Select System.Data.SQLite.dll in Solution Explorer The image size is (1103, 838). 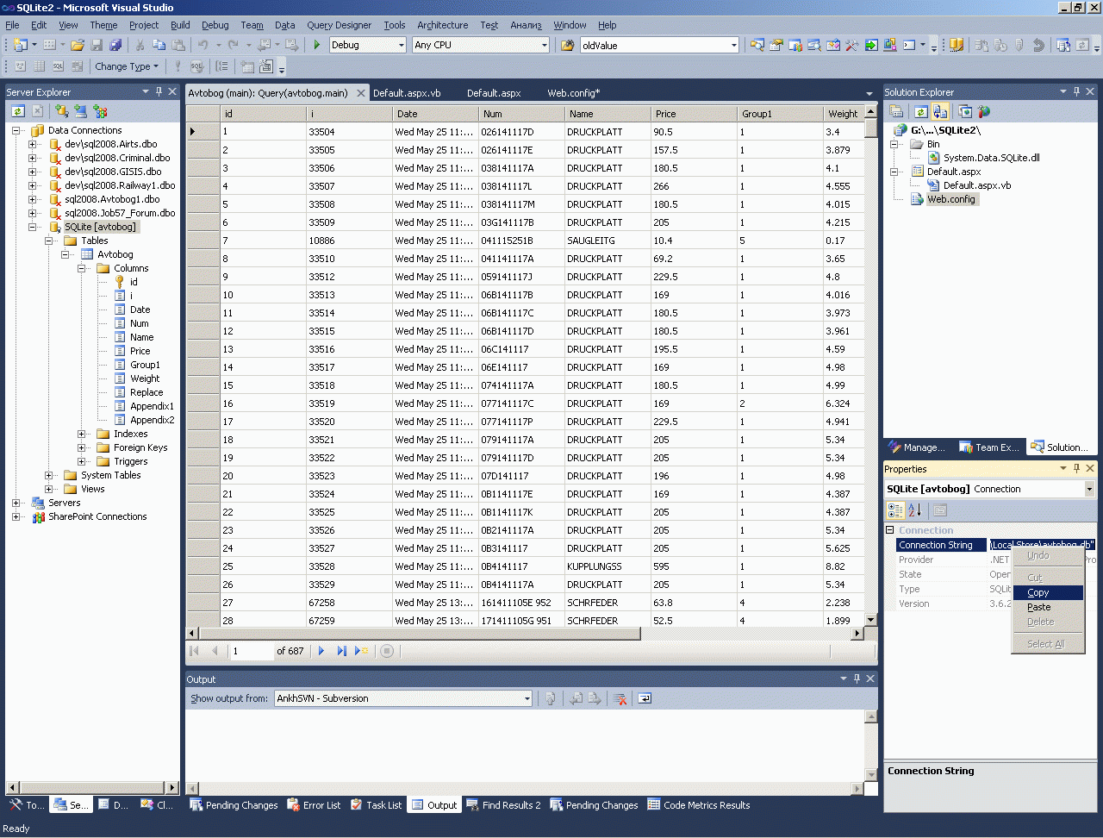click(x=991, y=158)
